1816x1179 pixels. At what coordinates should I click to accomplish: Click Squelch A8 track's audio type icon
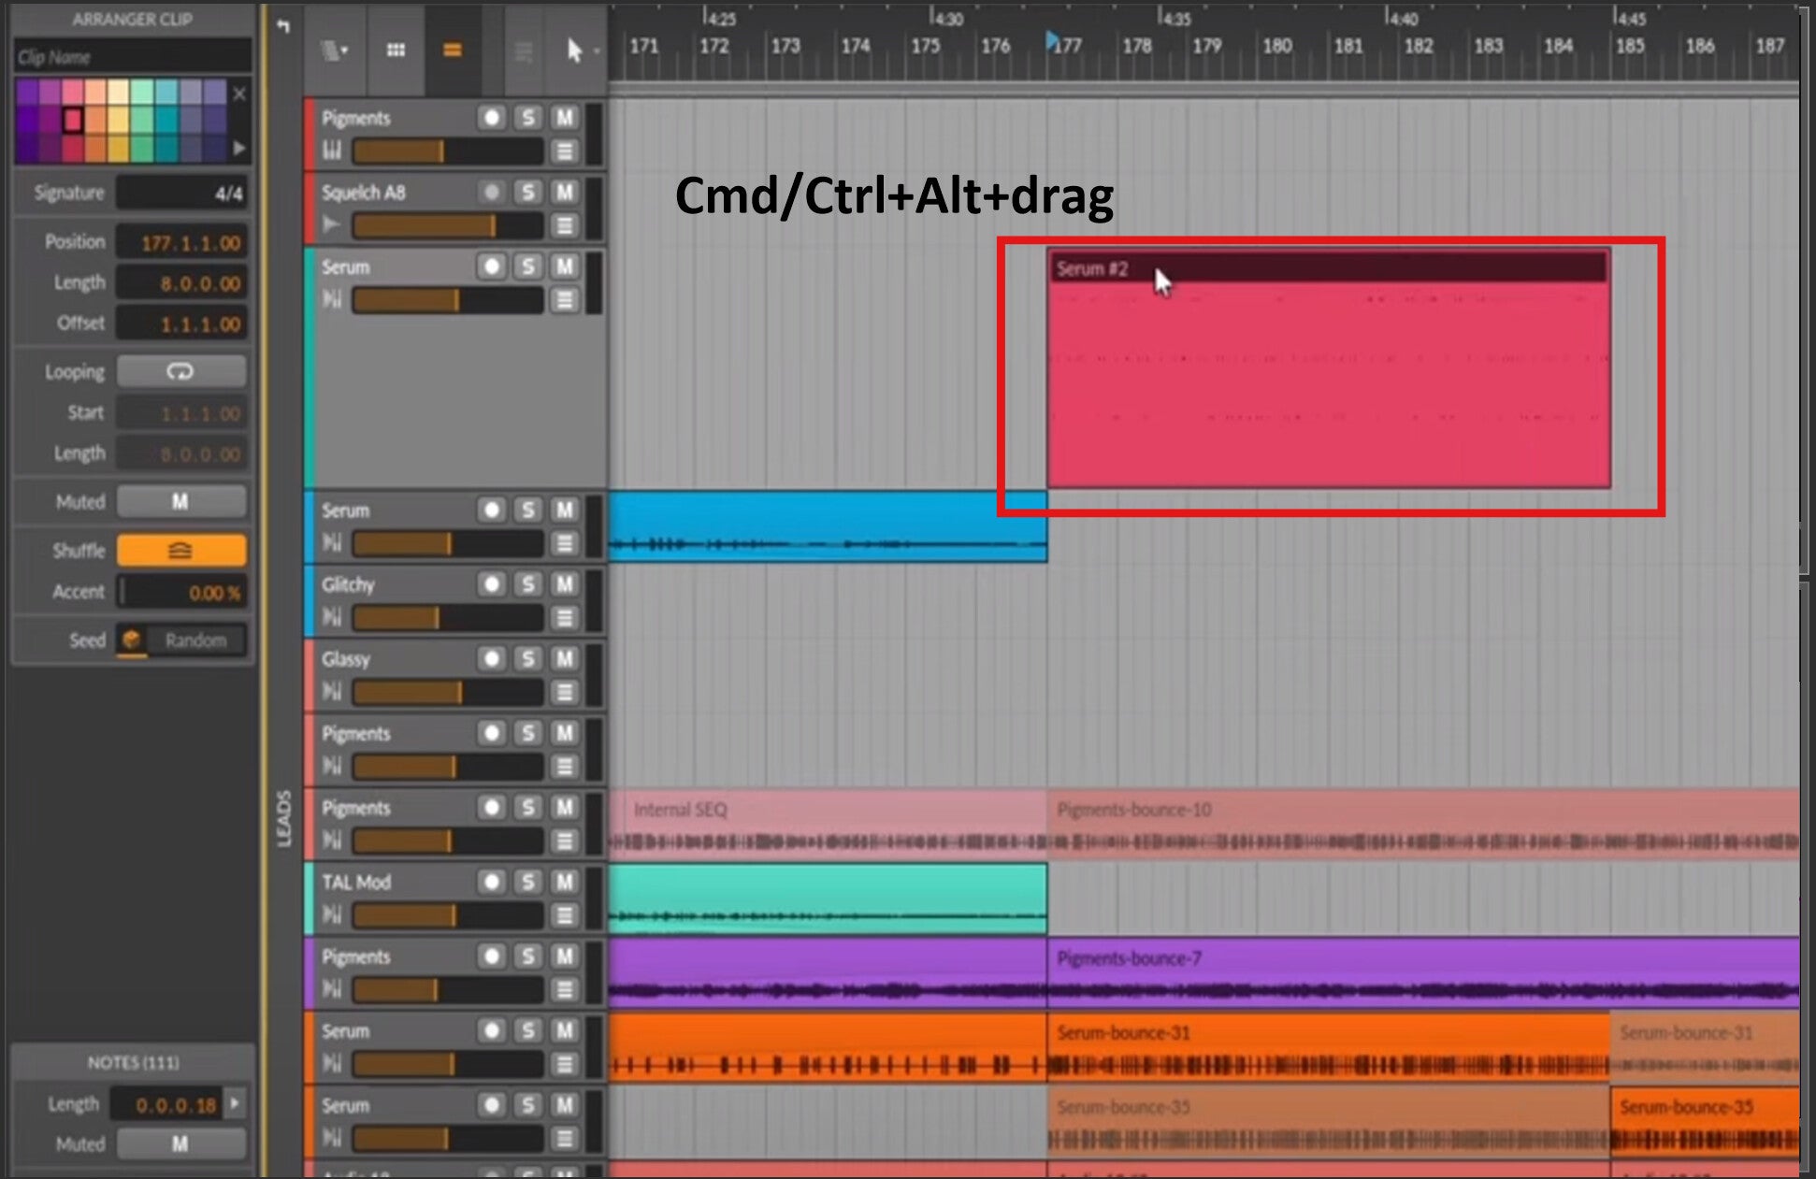pyautogui.click(x=331, y=224)
